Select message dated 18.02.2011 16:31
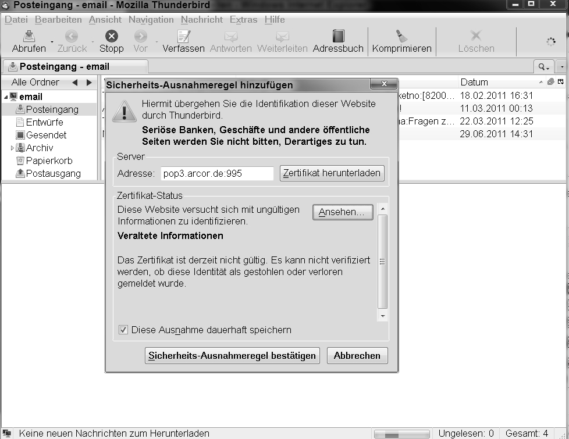 click(496, 95)
